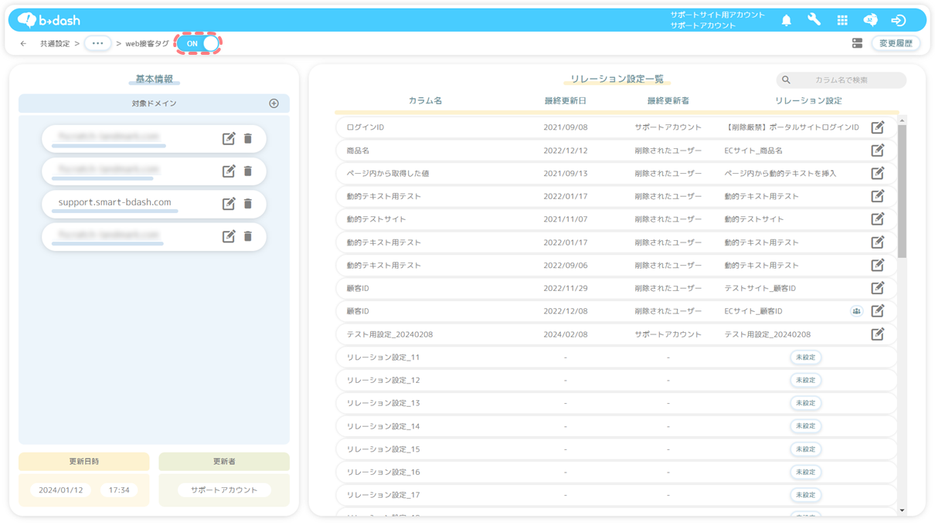Click 未設定 for リレーション設定_15
Screen dimensions: 935x525
coord(805,449)
